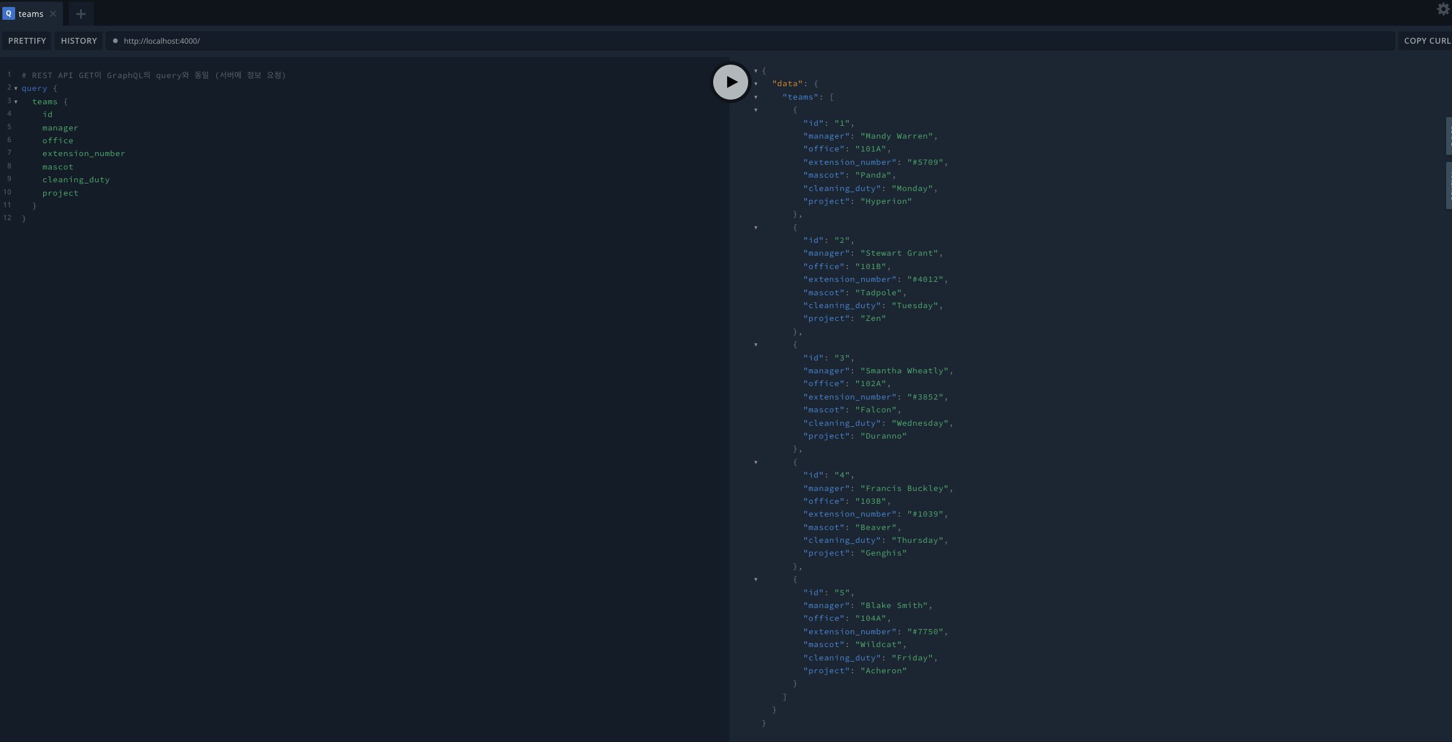Fold the Mandy Warren team object
This screenshot has width=1452, height=742.
point(756,110)
